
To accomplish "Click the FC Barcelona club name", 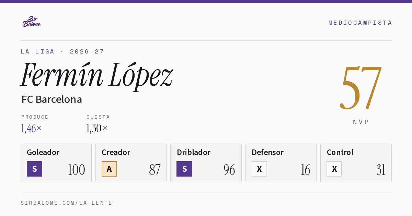I will [52, 99].
